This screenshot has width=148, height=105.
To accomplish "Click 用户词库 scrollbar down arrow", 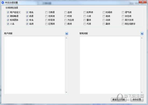I will (66, 92).
